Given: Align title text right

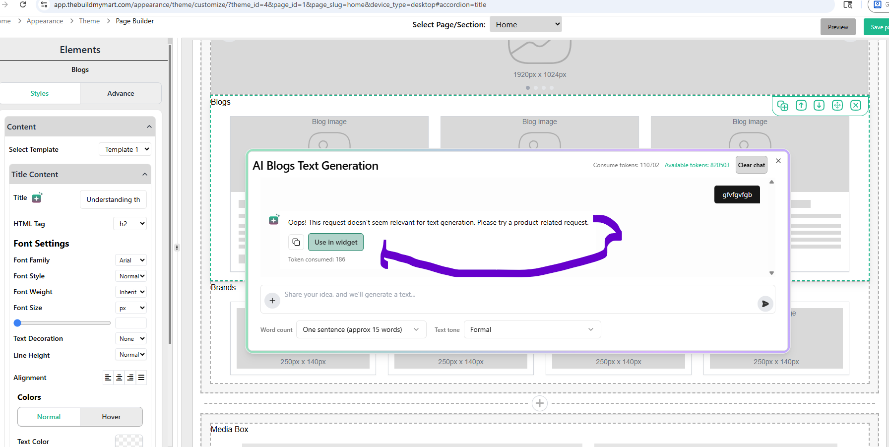Looking at the screenshot, I should [130, 378].
